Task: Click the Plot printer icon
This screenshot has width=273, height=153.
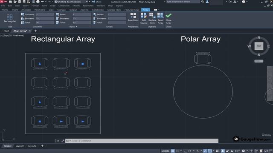Action: pyautogui.click(x=38, y=2)
